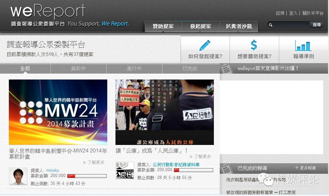
Task: Click heading weReport首支宣傳影片出爐！
Action: 268,68
